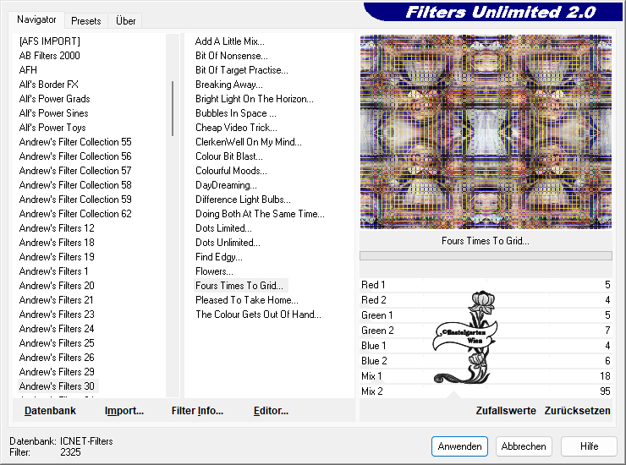
Task: Choose Bubbles In Space ... filter
Action: pos(235,113)
